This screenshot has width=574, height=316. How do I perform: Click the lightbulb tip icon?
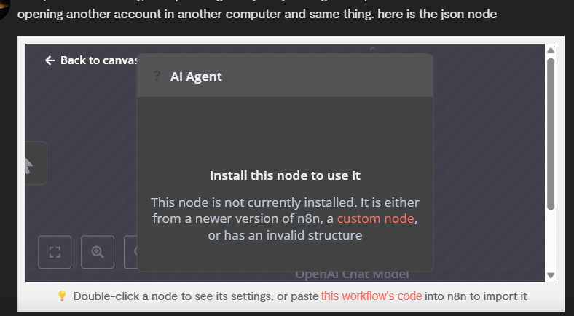pyautogui.click(x=62, y=296)
